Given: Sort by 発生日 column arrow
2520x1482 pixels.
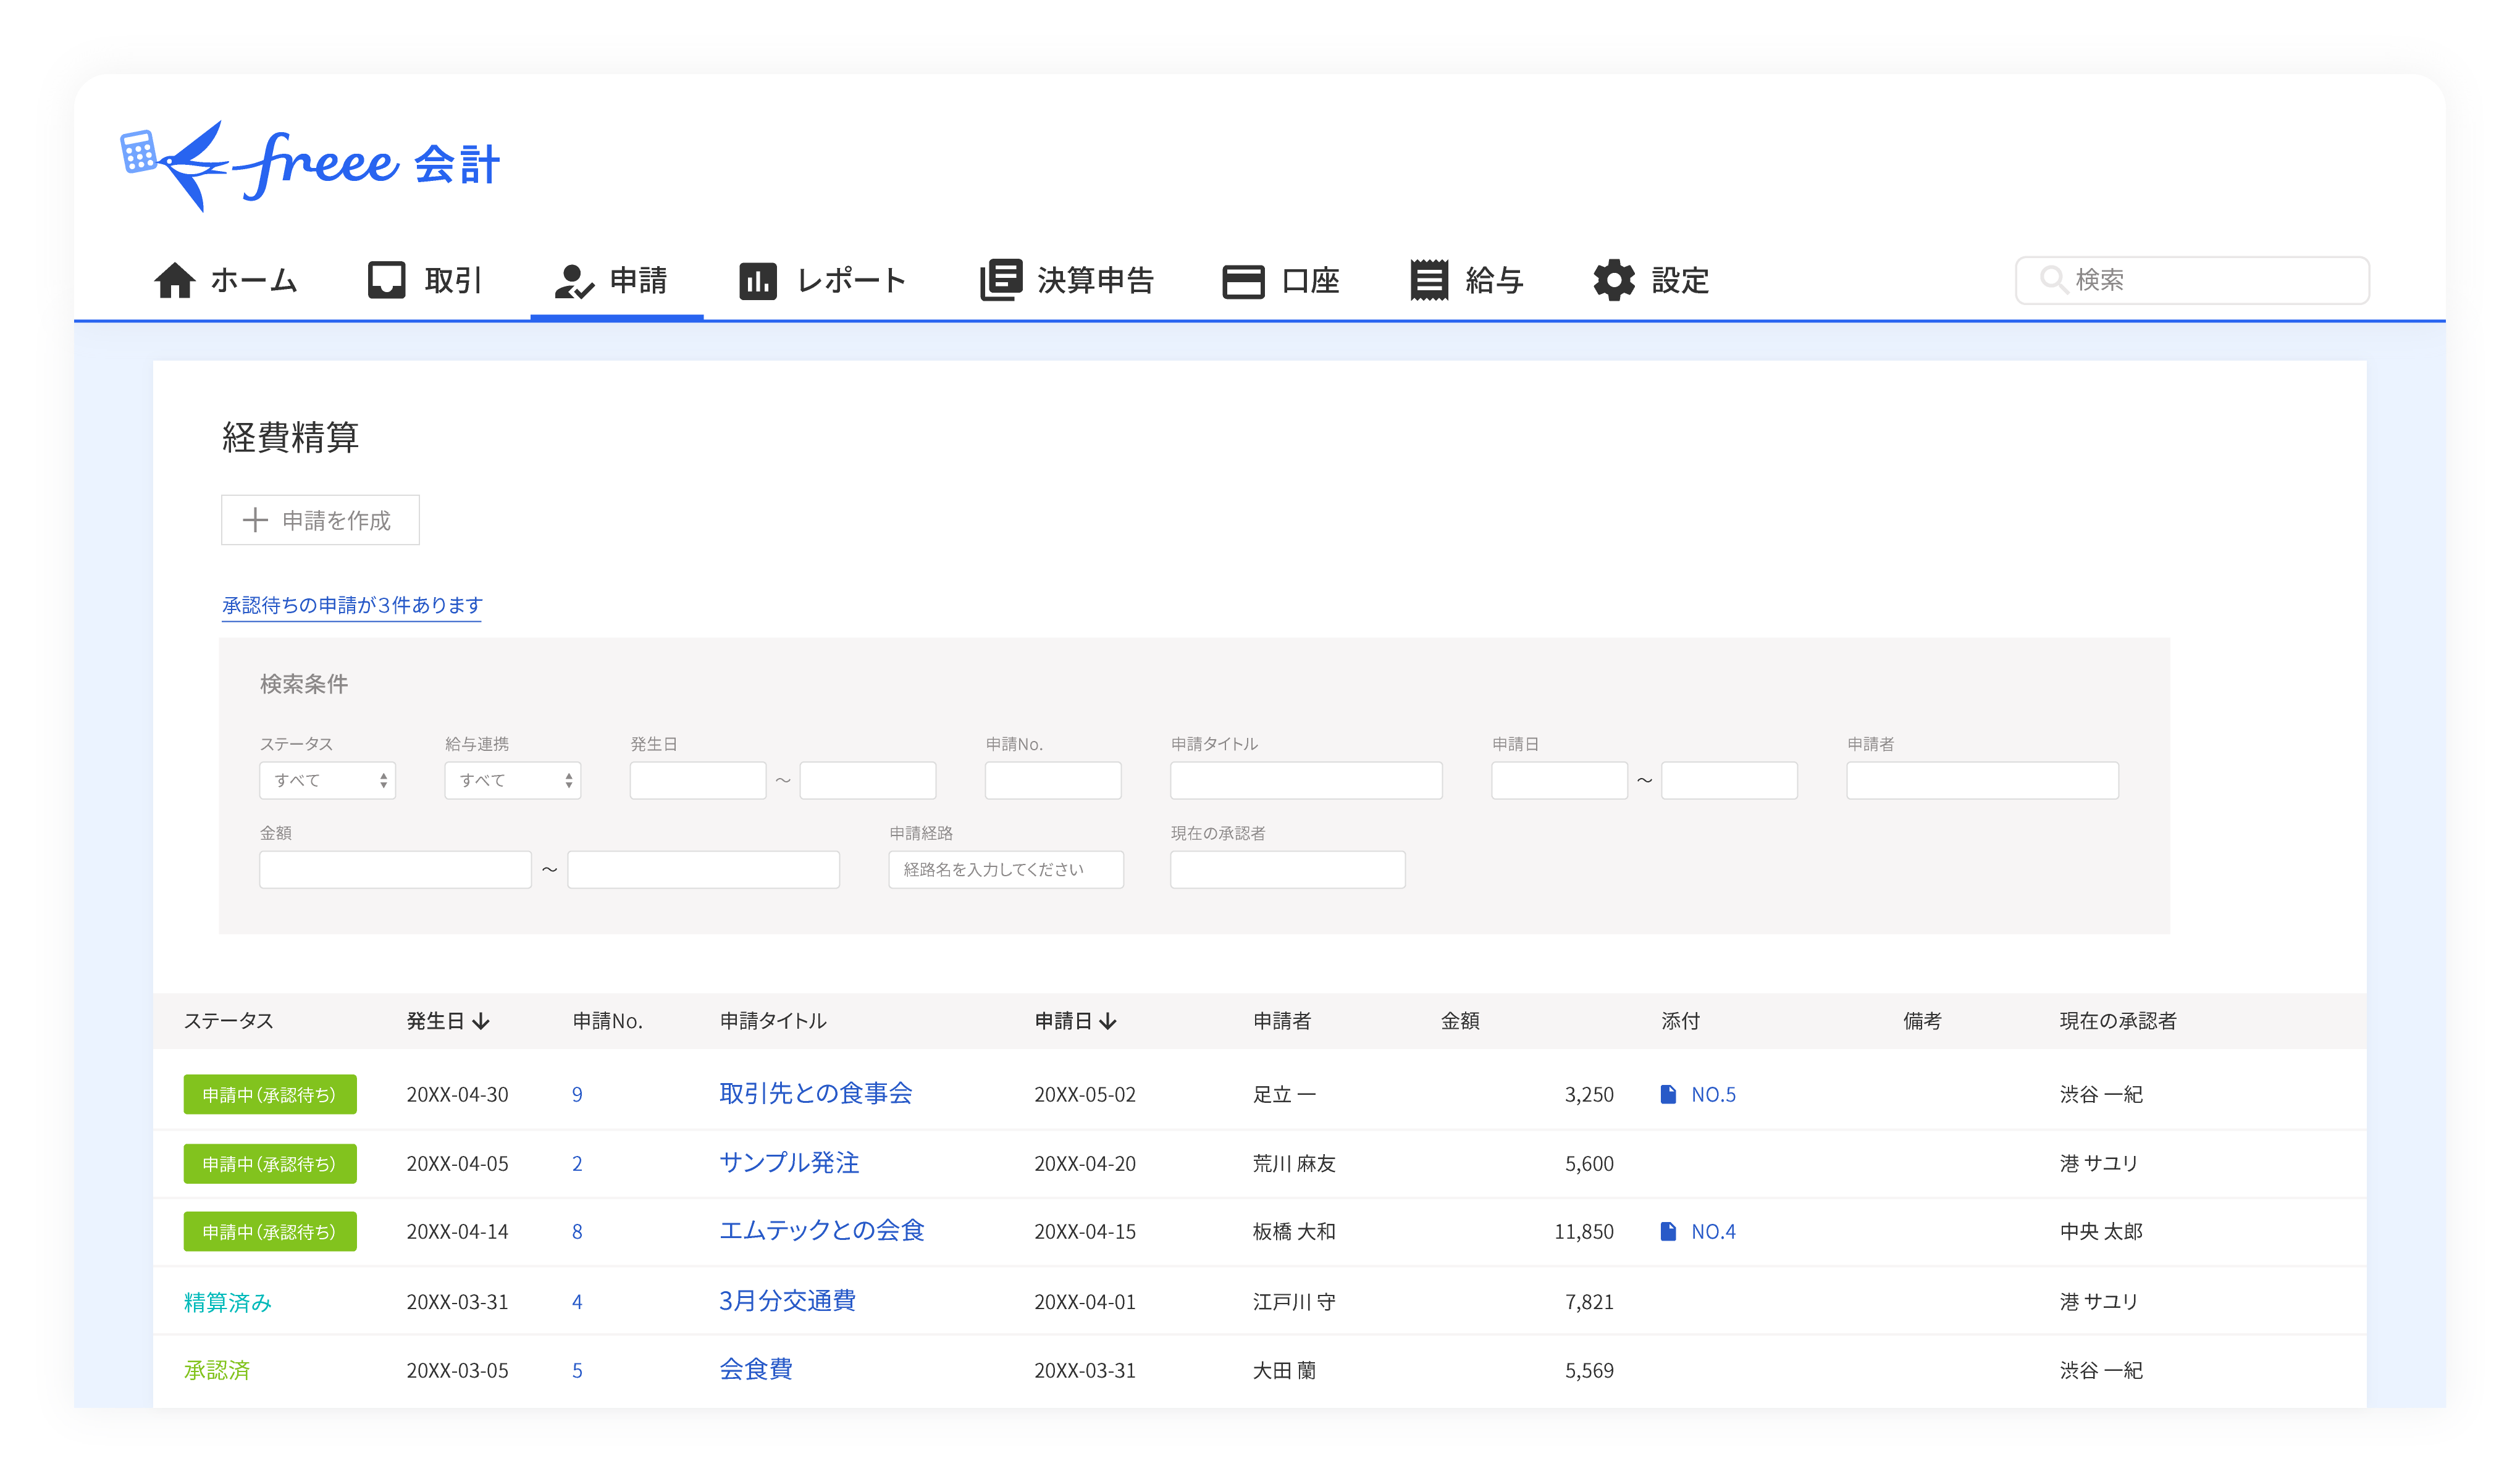Looking at the screenshot, I should click(x=481, y=1021).
